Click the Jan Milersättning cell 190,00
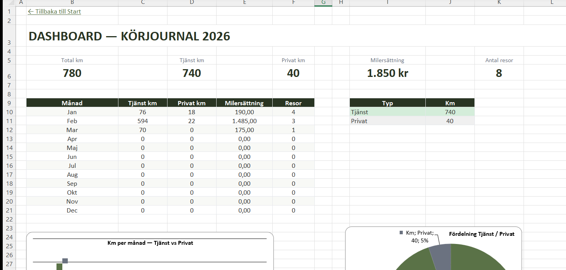This screenshot has width=566, height=270. (x=244, y=112)
